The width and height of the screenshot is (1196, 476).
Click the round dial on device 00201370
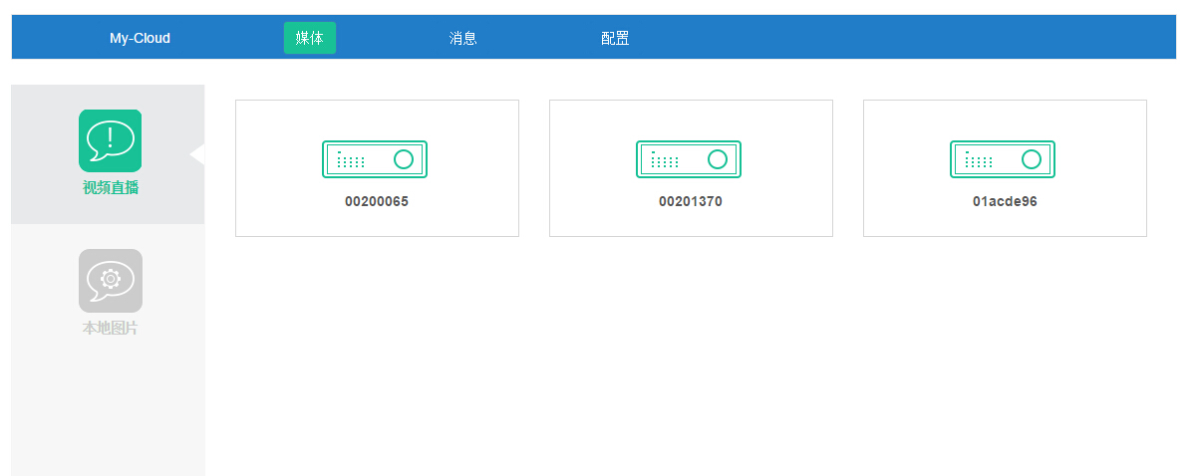(x=718, y=159)
